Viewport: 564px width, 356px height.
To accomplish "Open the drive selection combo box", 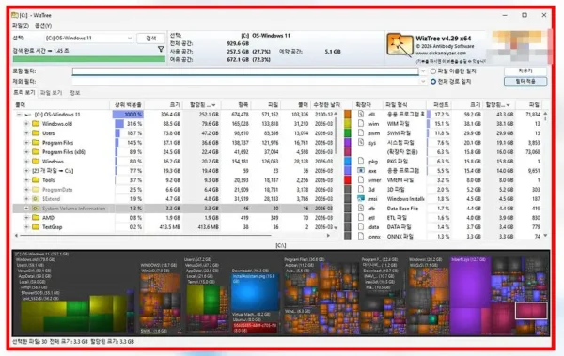I will pyautogui.click(x=88, y=39).
